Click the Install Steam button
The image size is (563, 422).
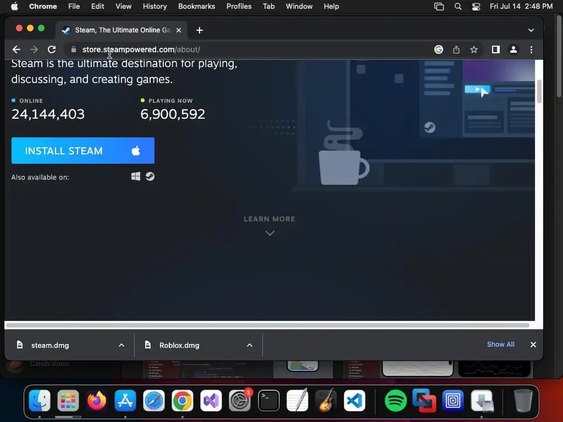83,151
